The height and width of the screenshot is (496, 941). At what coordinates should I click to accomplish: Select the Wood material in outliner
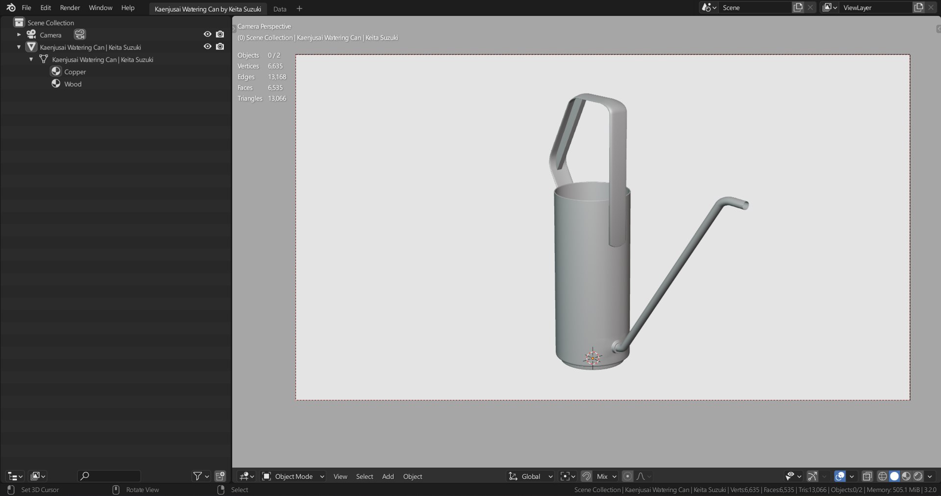[73, 84]
